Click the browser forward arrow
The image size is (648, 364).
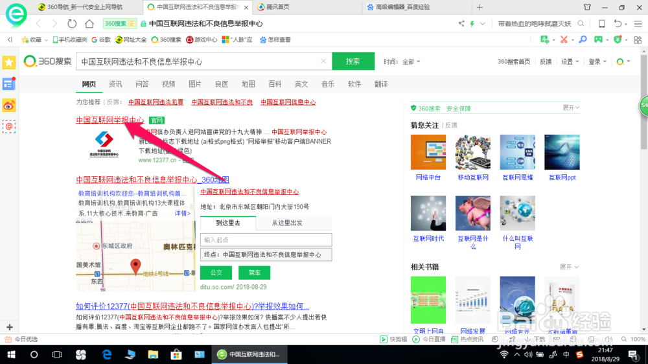point(54,23)
